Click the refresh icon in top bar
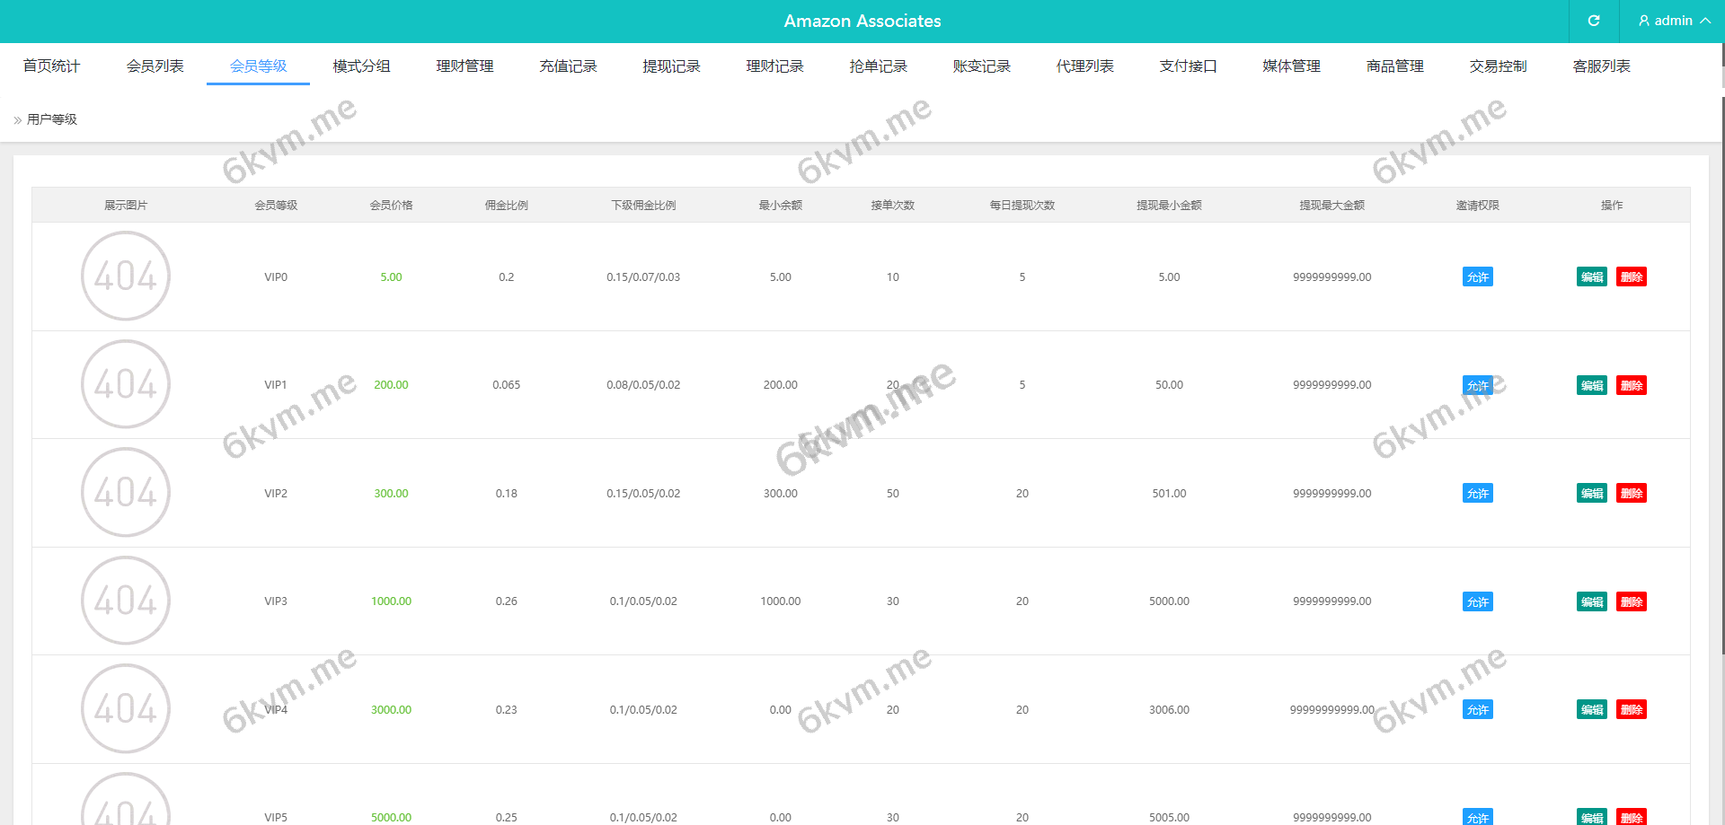The height and width of the screenshot is (825, 1725). tap(1593, 21)
